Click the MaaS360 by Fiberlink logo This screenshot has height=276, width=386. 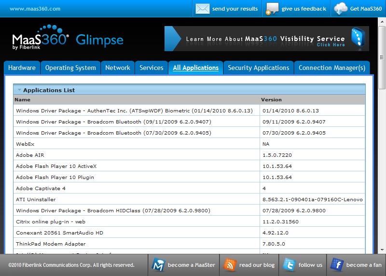coord(41,38)
